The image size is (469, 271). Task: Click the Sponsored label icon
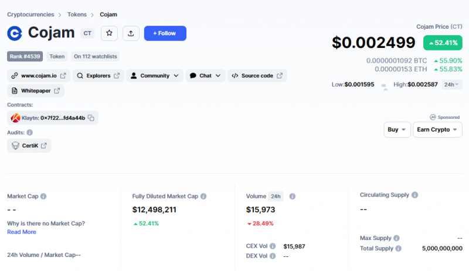coord(433,117)
